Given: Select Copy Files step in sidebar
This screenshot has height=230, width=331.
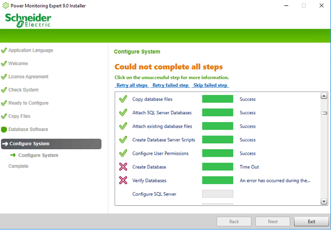Looking at the screenshot, I should [x=19, y=116].
